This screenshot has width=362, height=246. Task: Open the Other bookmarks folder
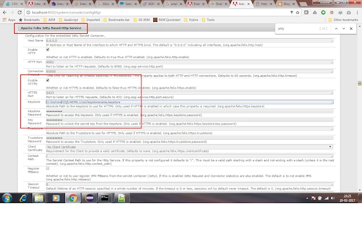pos(343,20)
